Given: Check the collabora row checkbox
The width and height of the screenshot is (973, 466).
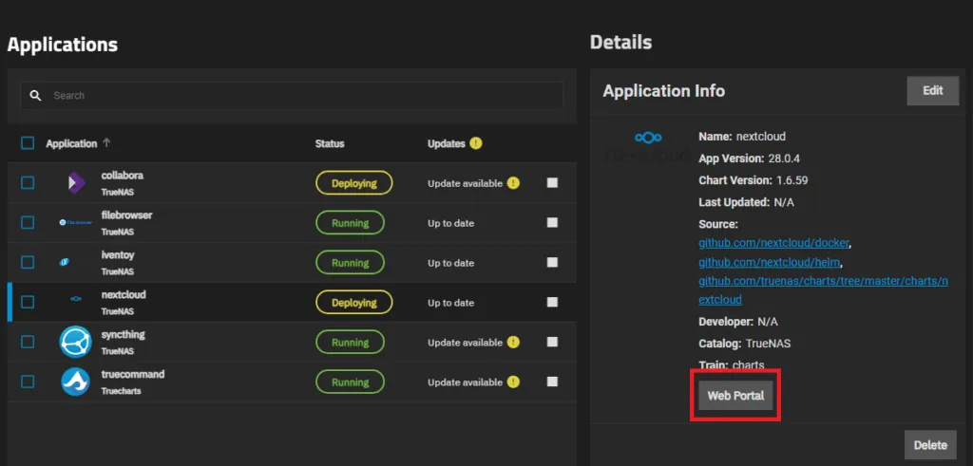Looking at the screenshot, I should (x=28, y=183).
